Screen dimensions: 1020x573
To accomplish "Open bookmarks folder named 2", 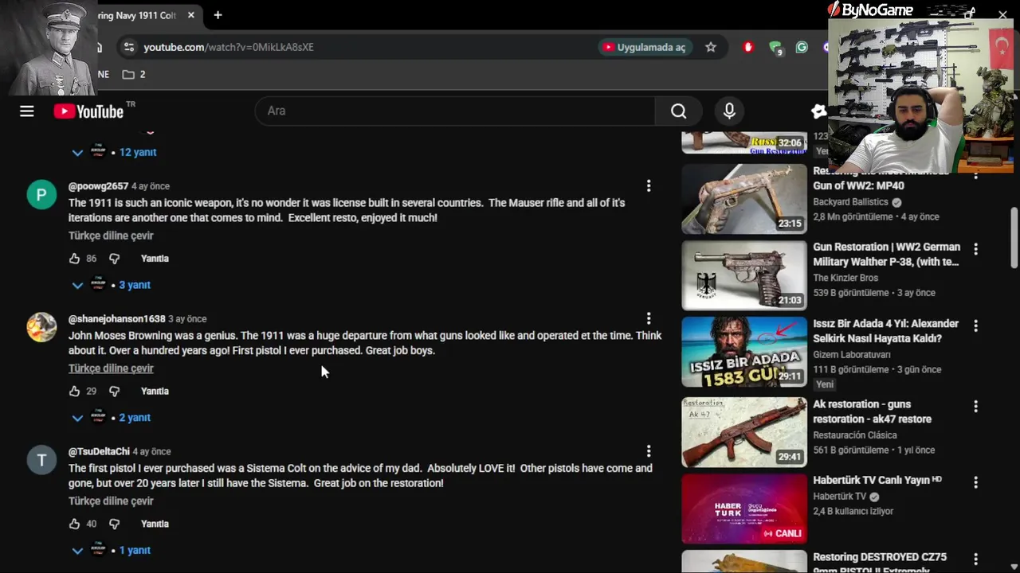I will (134, 74).
